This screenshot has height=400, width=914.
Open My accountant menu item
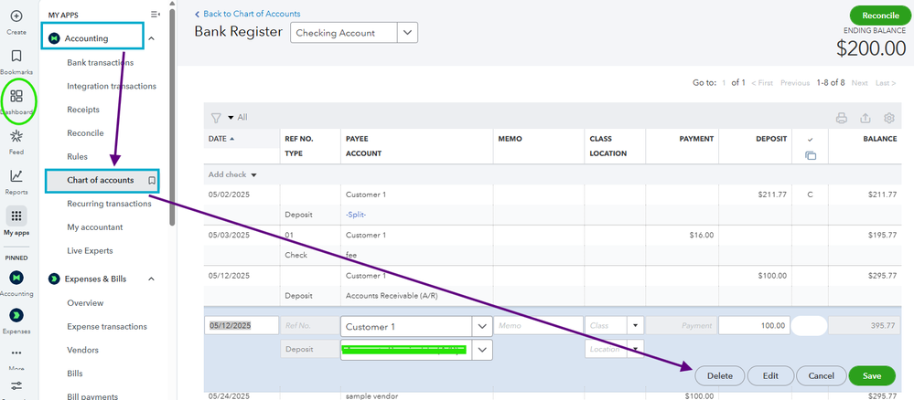94,227
